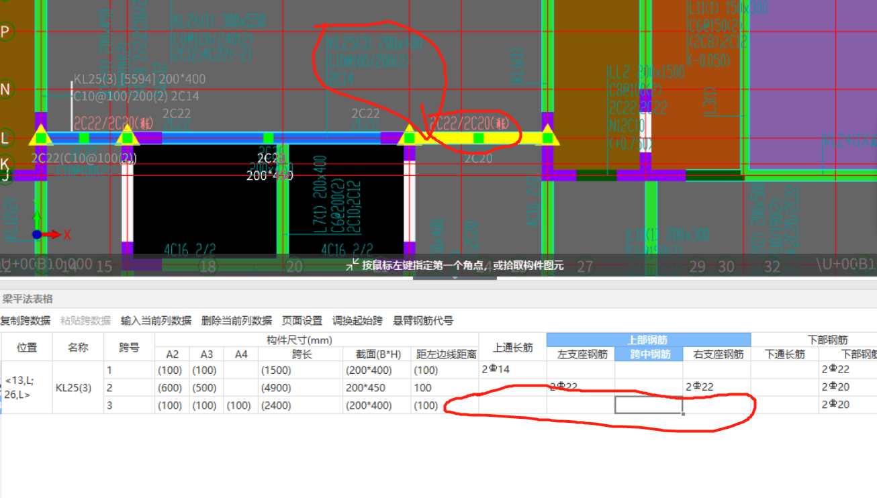Click the 下通长筋 column header
Screen dimensions: 877x498
(x=785, y=354)
